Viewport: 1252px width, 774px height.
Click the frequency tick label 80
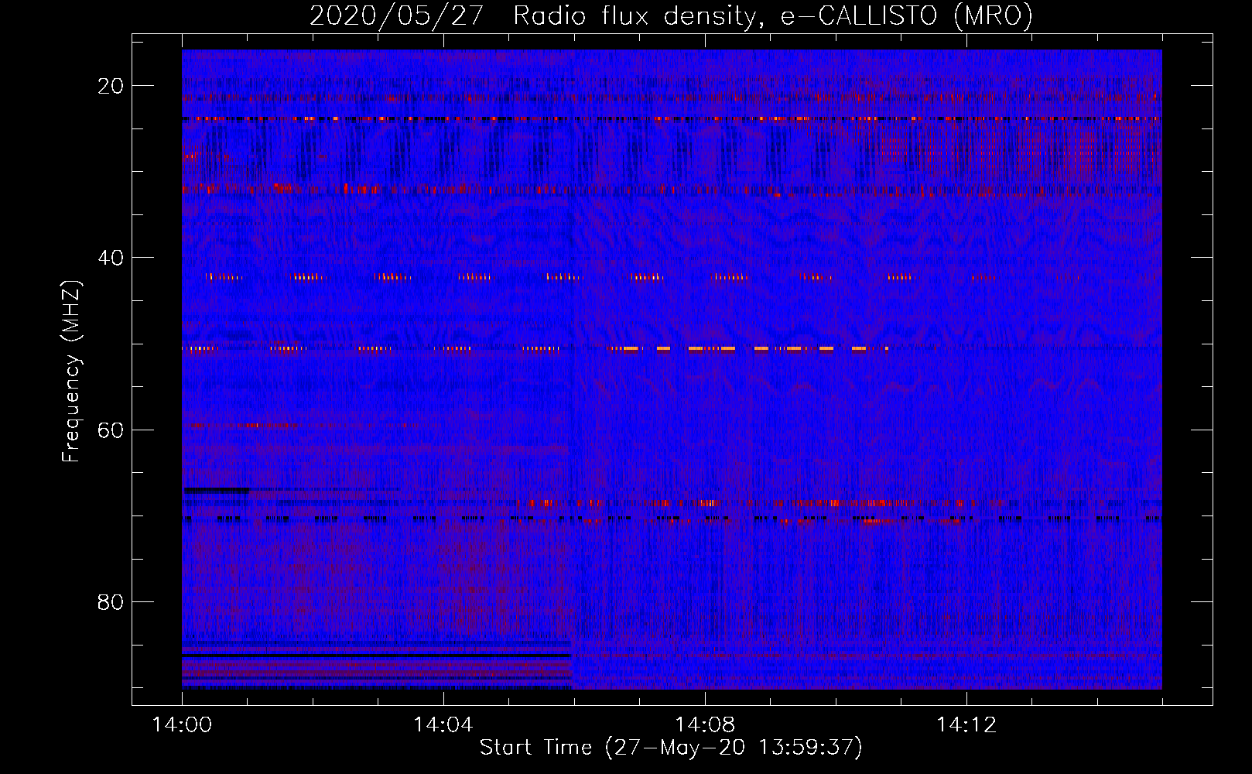pyautogui.click(x=111, y=601)
